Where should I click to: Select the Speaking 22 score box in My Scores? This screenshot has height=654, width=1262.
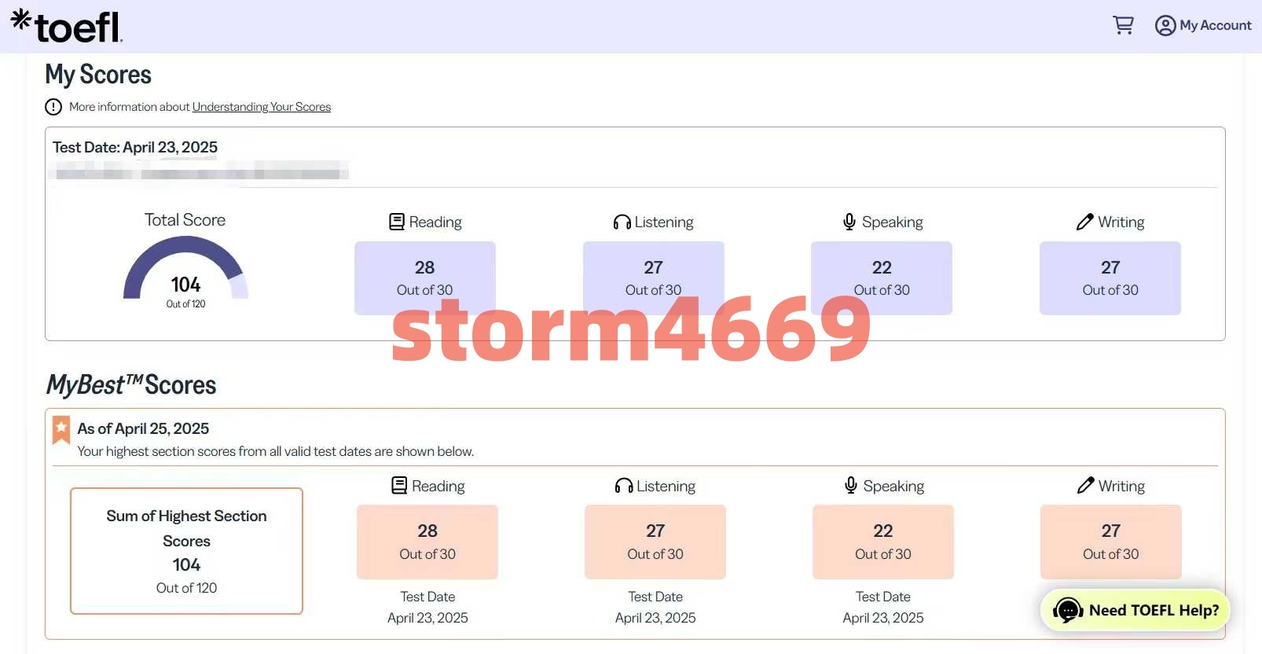pyautogui.click(x=882, y=278)
